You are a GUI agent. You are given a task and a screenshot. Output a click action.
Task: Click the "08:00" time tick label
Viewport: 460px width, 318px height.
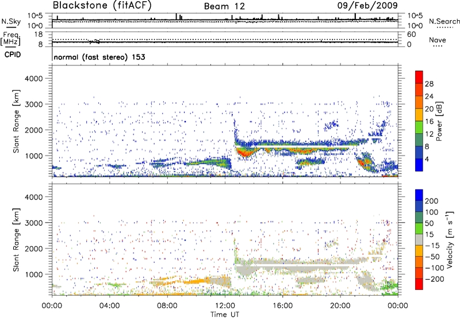(167, 306)
